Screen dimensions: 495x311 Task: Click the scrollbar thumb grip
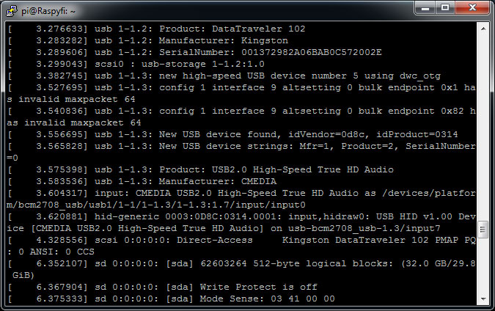483,230
